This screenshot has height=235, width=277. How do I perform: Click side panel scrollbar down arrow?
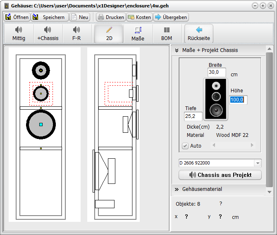click(270, 192)
